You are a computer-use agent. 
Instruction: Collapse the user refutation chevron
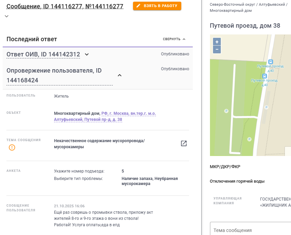click(x=119, y=75)
